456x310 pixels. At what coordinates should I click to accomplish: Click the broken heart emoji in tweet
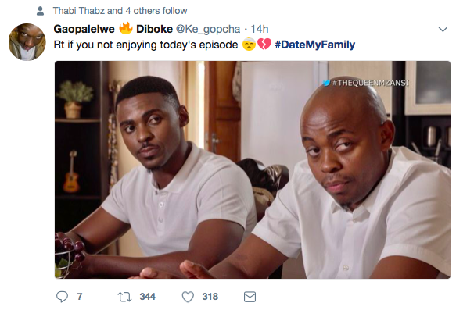tap(264, 45)
